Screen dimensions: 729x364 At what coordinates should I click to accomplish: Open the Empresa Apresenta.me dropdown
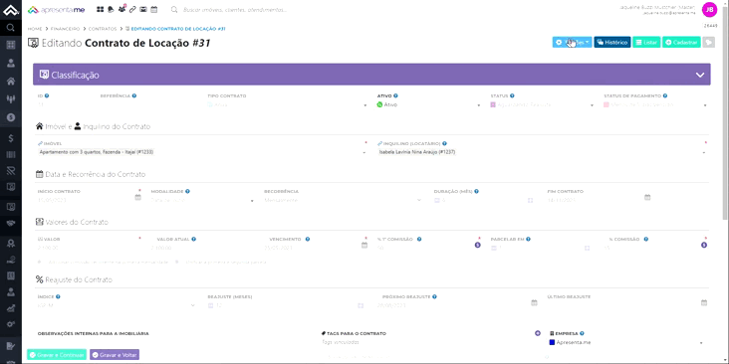625,343
